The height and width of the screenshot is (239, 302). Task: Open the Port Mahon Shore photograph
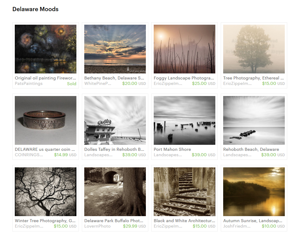coord(185,120)
